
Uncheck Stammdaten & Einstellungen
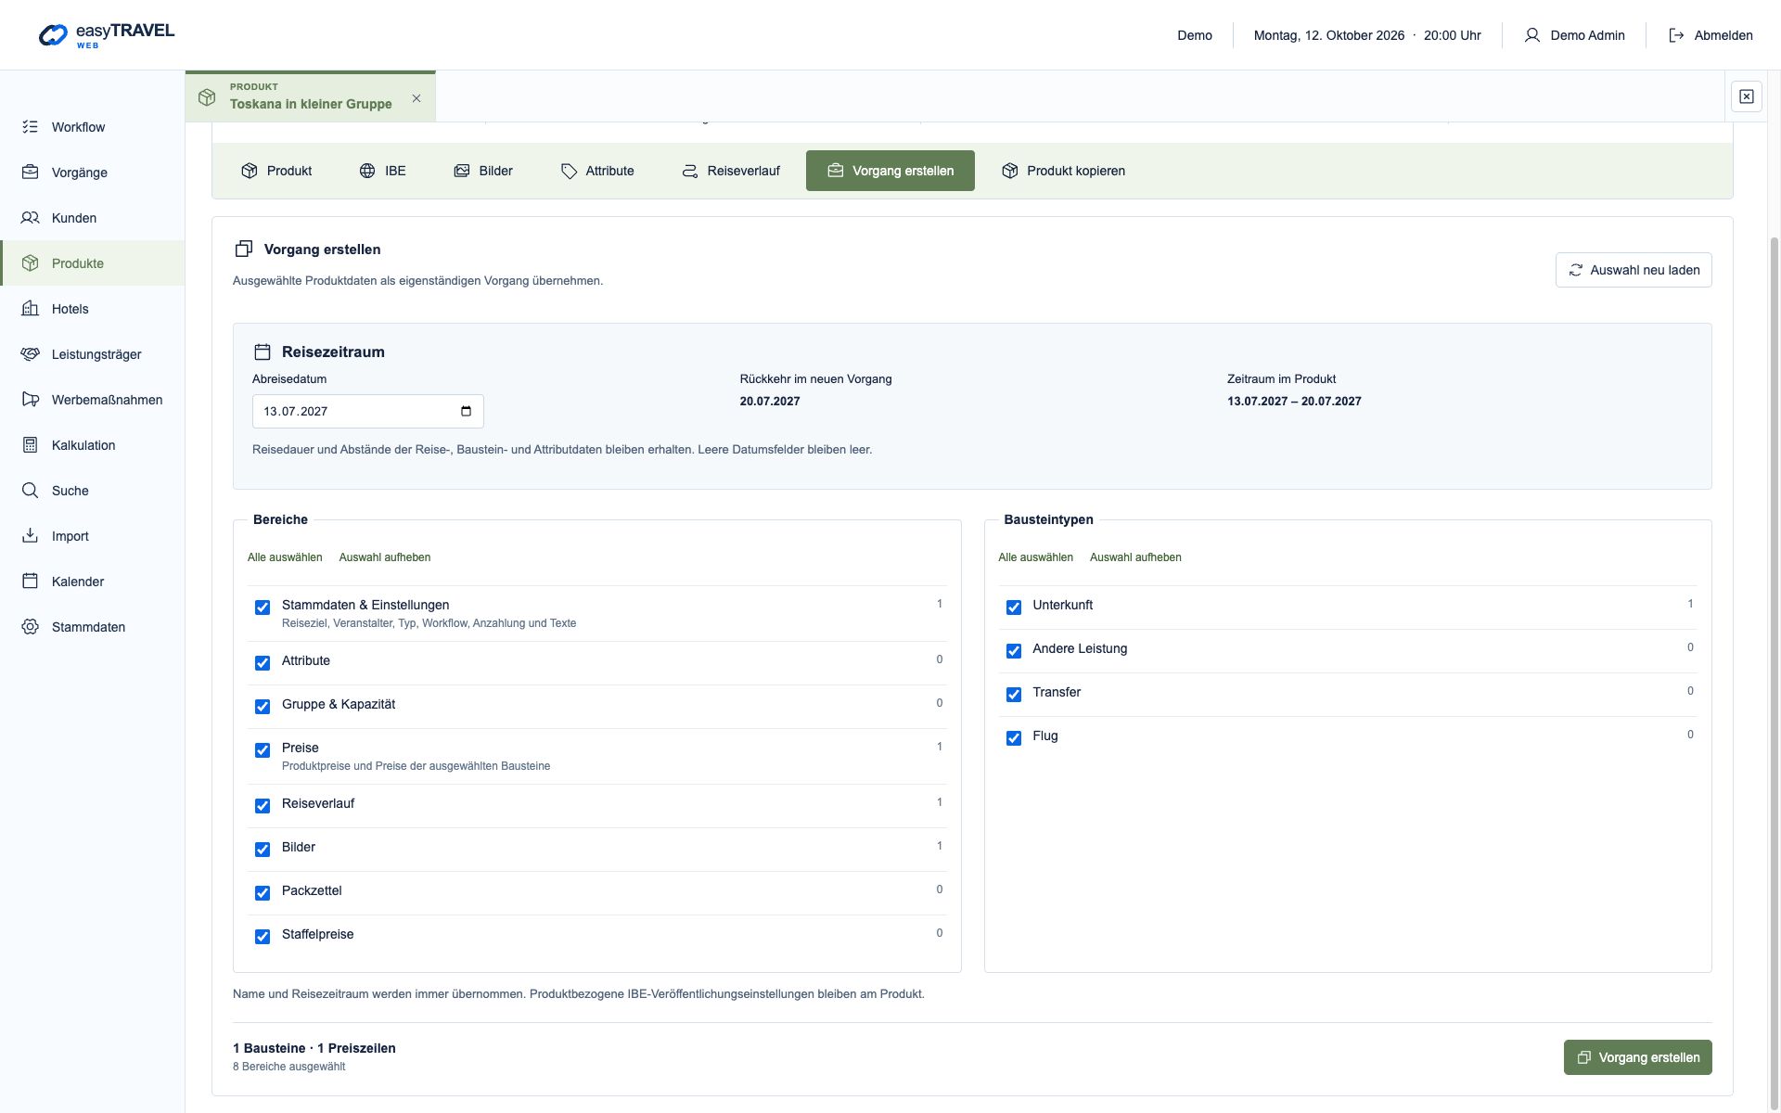[263, 608]
